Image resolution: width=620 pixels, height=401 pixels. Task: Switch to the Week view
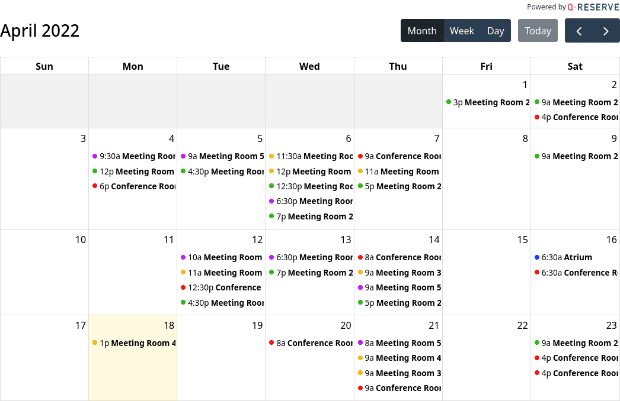(x=462, y=30)
